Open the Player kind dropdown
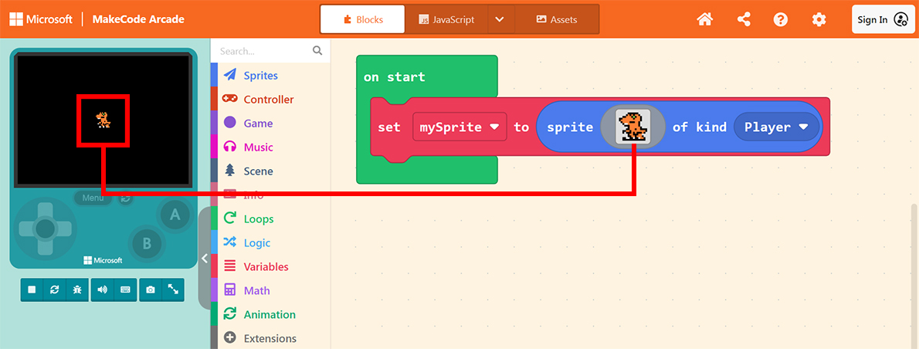Image resolution: width=919 pixels, height=349 pixels. click(x=776, y=127)
